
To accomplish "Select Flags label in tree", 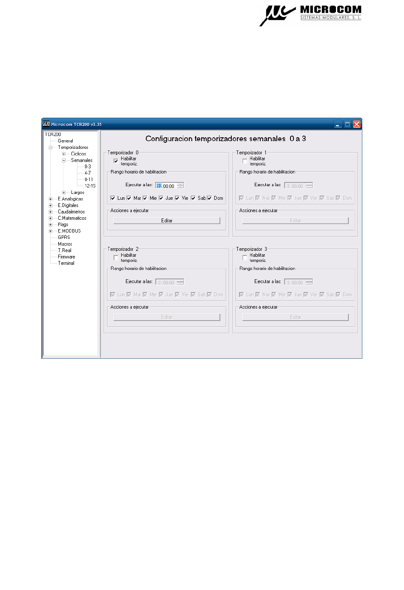I will [63, 224].
